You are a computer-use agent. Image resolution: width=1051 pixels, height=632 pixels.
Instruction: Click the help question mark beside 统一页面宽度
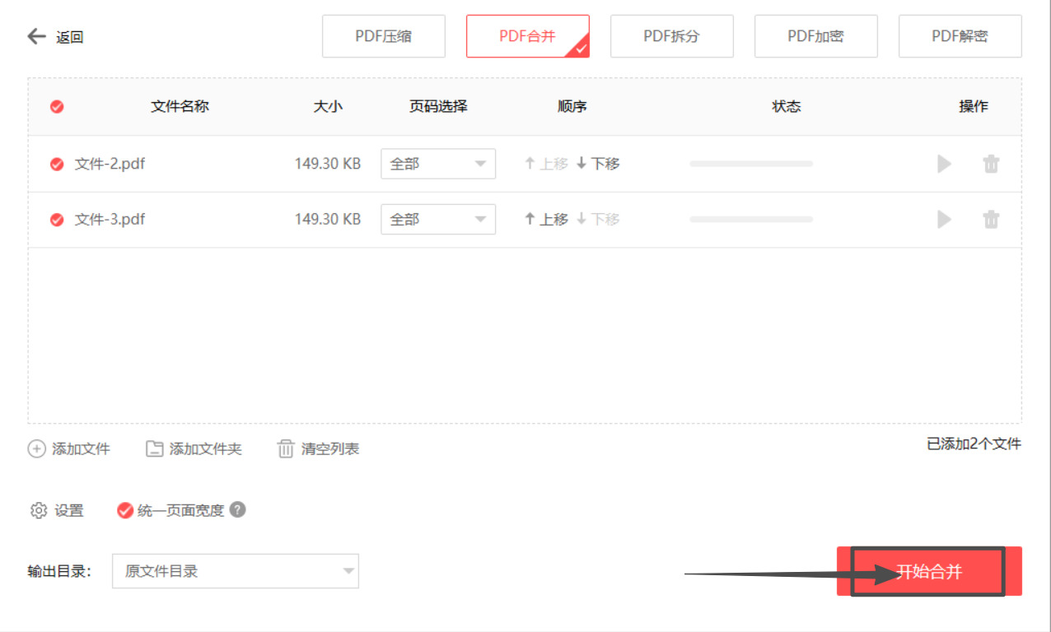point(240,510)
